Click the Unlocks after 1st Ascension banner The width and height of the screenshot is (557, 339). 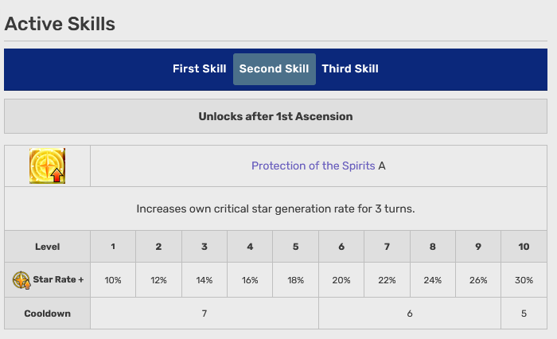[275, 116]
